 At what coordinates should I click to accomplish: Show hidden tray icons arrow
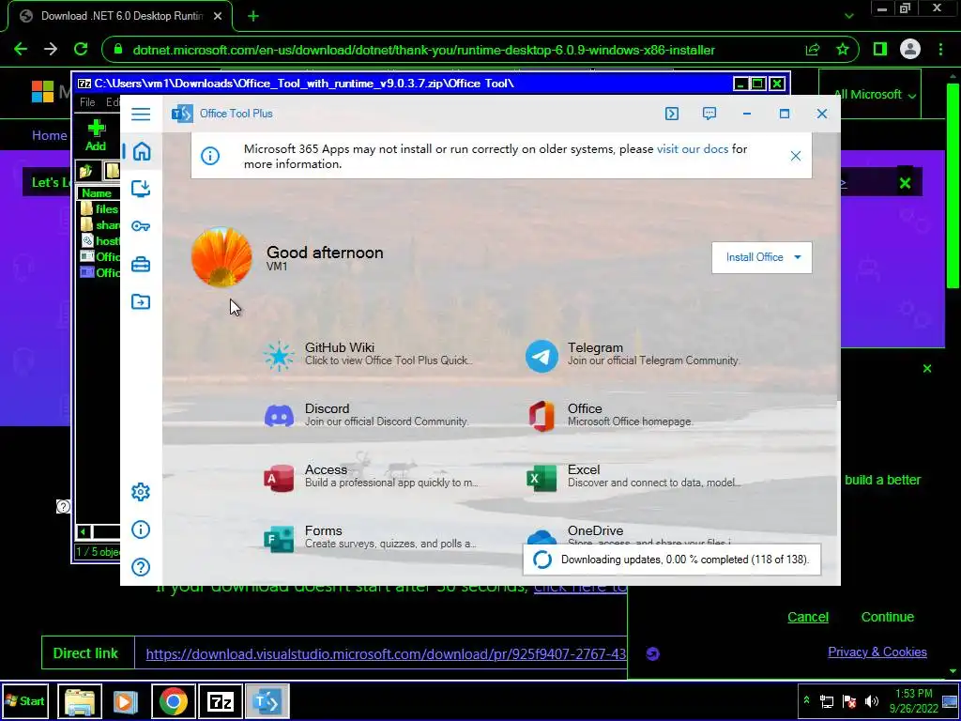coord(806,700)
